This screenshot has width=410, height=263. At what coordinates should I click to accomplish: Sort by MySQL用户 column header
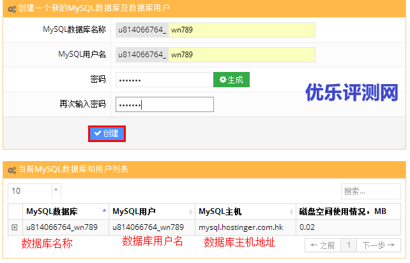click(x=149, y=211)
